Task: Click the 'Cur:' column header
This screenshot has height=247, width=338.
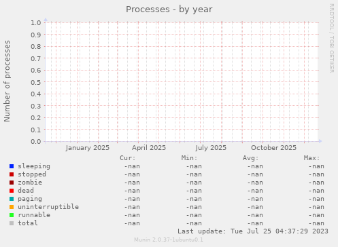Action: pyautogui.click(x=128, y=158)
